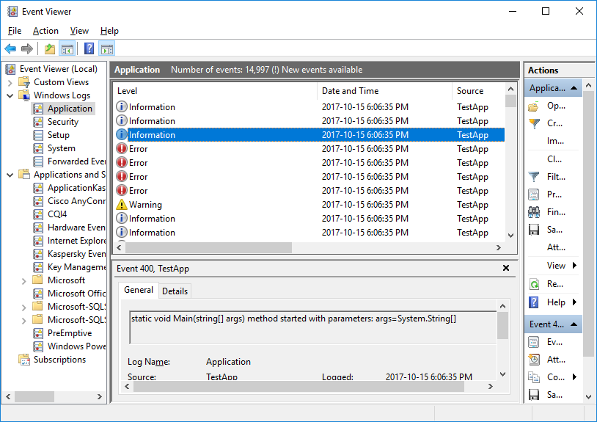Click the blue Help toolbar icon
The image size is (597, 422).
(x=89, y=48)
